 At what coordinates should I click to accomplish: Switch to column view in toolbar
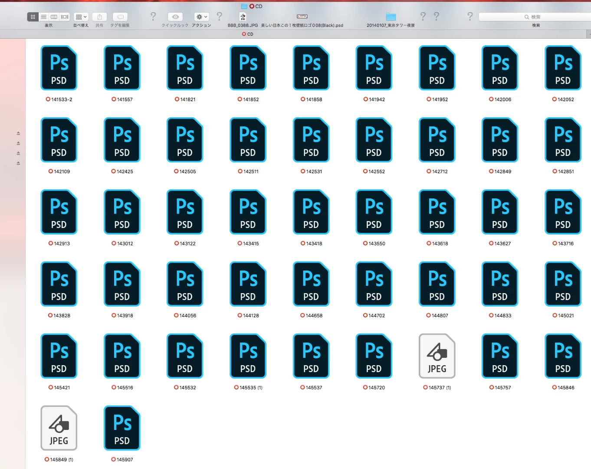coord(54,17)
